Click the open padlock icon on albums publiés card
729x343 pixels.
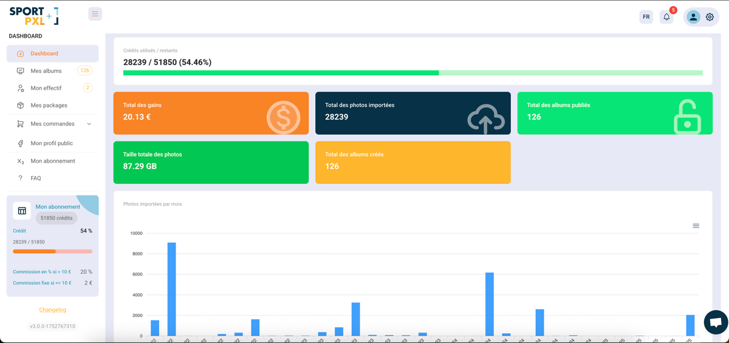click(688, 116)
